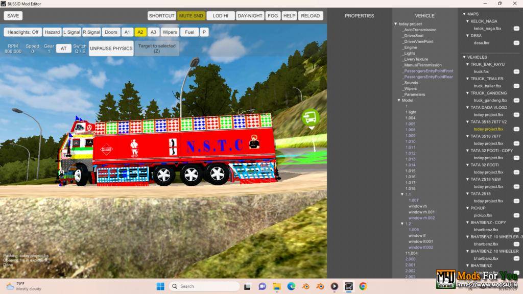Open the PROPERTIES panel header
The height and width of the screenshot is (294, 523).
[359, 16]
